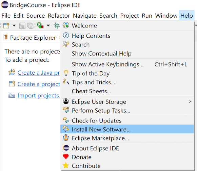Viewport: 197px width, 171px height.
Task: Open the Source menu
Action: point(36,16)
